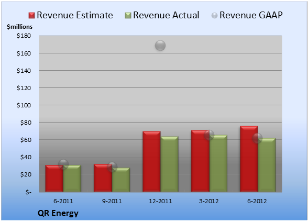Click the '6-2011' quarter label

(x=63, y=201)
